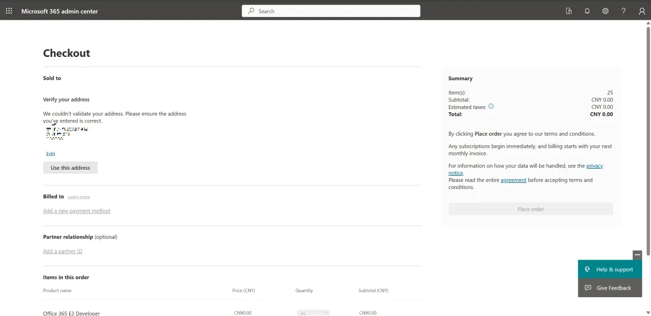Screen dimensions: 651x316
Task: Click the scrollbar up arrow
Action: coord(647,23)
